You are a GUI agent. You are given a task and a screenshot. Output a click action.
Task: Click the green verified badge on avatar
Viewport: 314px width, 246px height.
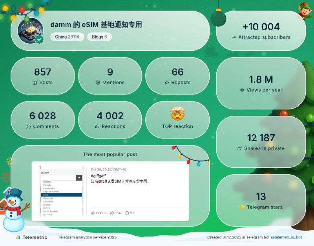click(x=39, y=39)
